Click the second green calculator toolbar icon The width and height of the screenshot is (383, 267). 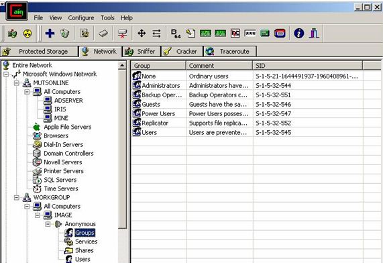pos(220,34)
